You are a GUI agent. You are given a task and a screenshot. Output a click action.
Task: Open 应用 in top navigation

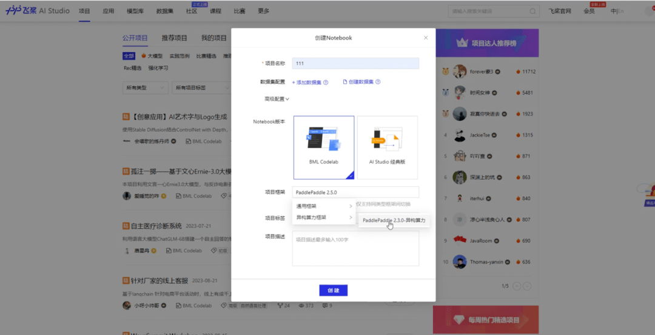pos(108,12)
